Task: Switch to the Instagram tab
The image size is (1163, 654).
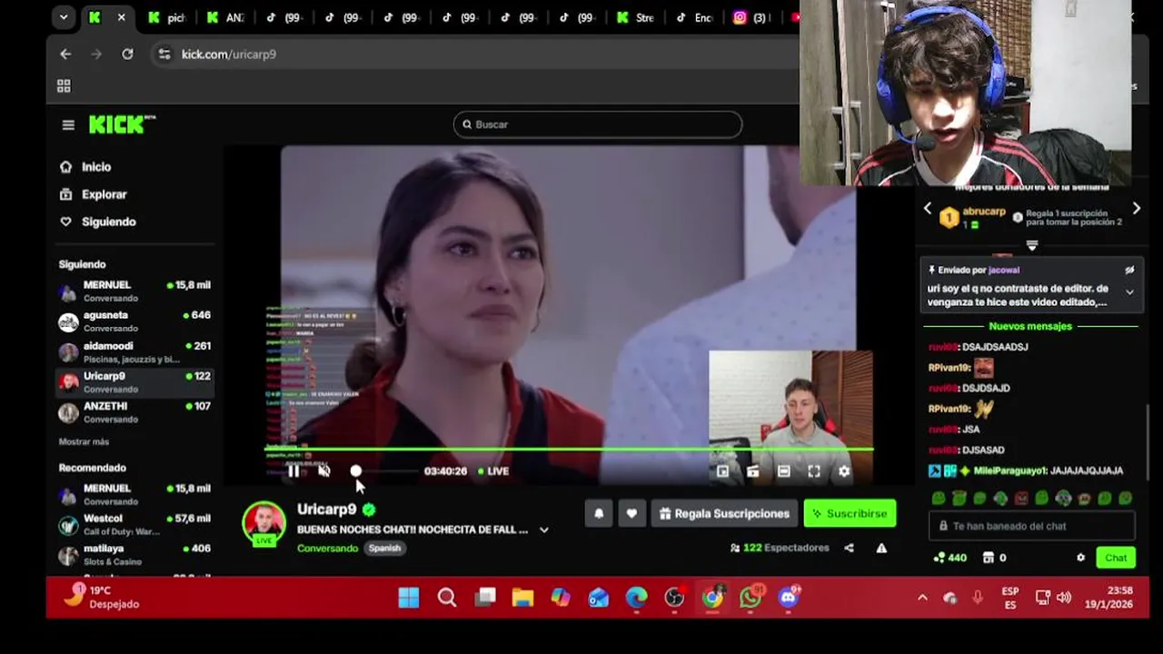Action: click(751, 17)
